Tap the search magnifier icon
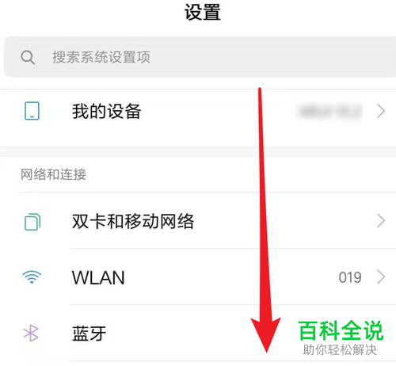Viewport: 396px width, 366px height. (x=28, y=57)
